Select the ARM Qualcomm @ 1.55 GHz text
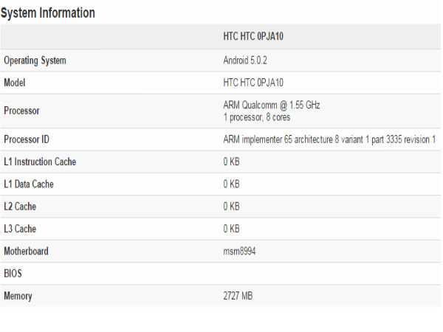 272,106
